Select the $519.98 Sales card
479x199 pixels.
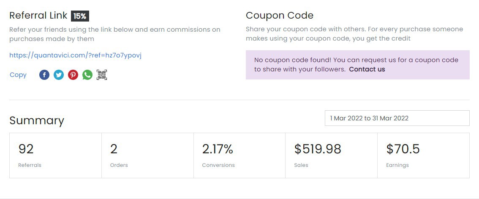tap(332, 155)
